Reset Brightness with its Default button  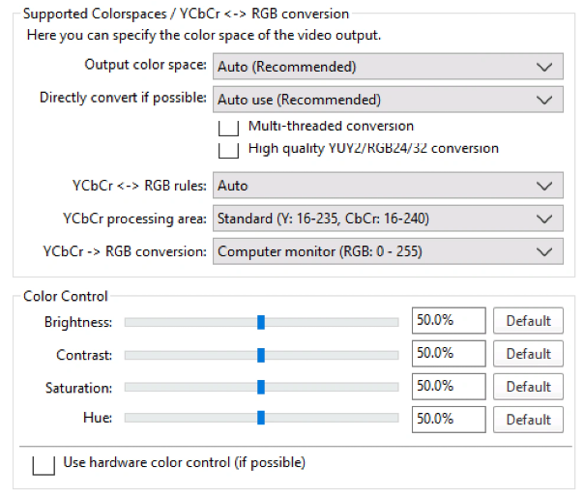click(x=528, y=321)
